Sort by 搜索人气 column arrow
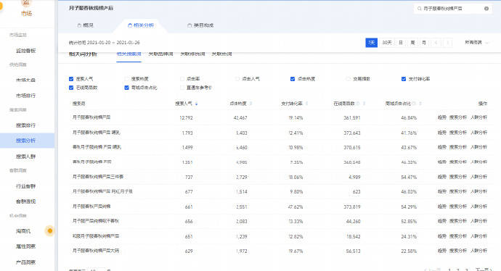501x271 pixels. click(196, 104)
